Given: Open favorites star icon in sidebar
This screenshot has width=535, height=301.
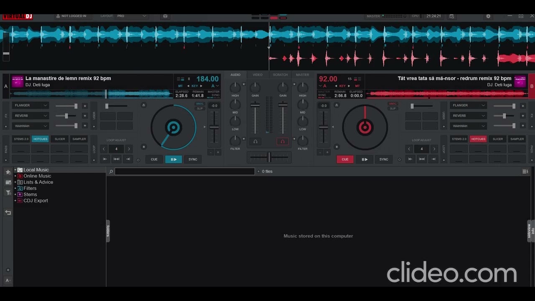Looking at the screenshot, I should [8, 172].
